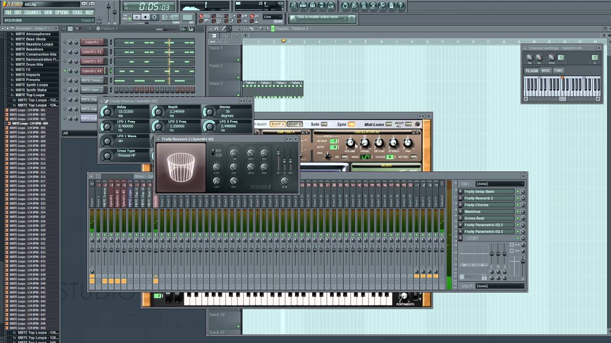Click the help question mark icon
The height and width of the screenshot is (343, 611).
click(400, 6)
